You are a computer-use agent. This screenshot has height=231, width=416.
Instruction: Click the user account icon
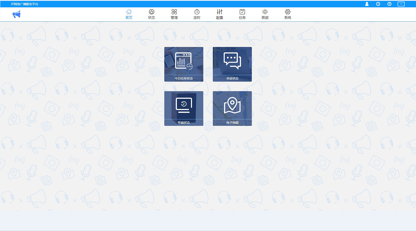[x=367, y=4]
